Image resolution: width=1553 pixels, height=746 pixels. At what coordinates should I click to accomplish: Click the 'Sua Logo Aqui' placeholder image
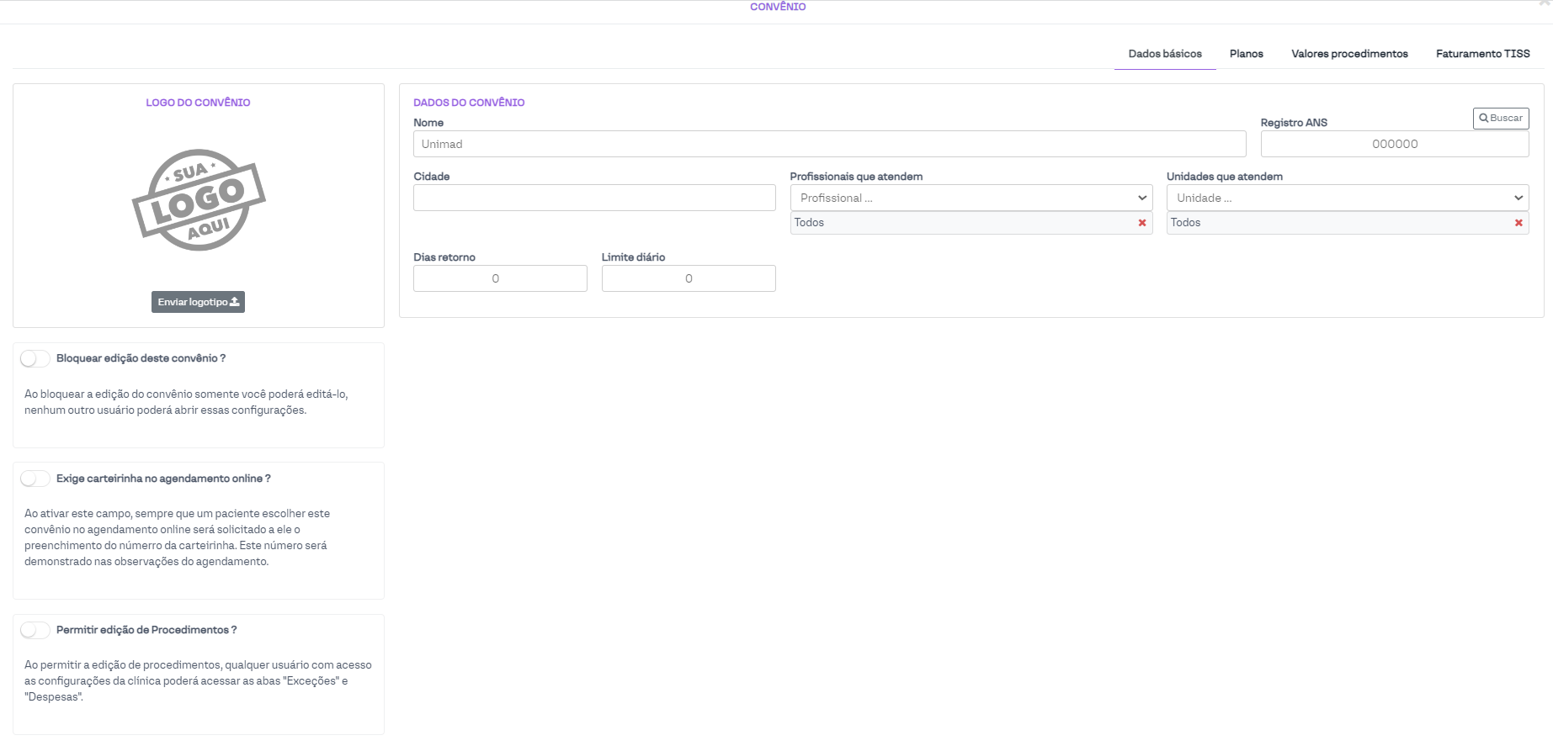(x=199, y=200)
